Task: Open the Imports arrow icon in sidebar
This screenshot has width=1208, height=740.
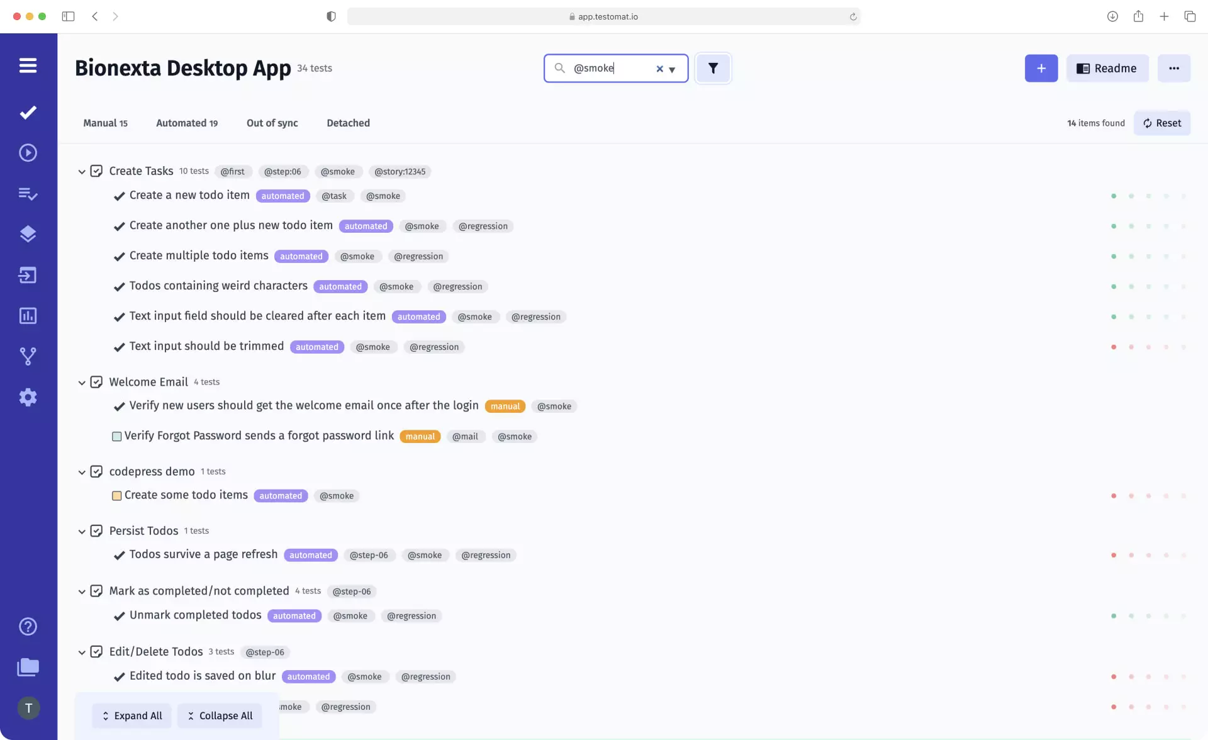Action: tap(28, 275)
